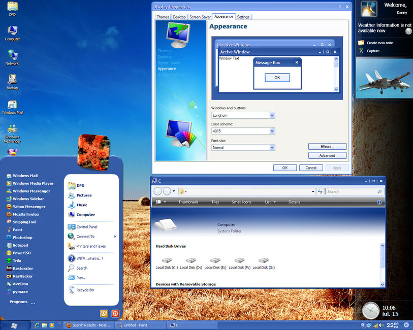The height and width of the screenshot is (330, 413).
Task: Click the refresh button beside address bar
Action: [x=320, y=191]
